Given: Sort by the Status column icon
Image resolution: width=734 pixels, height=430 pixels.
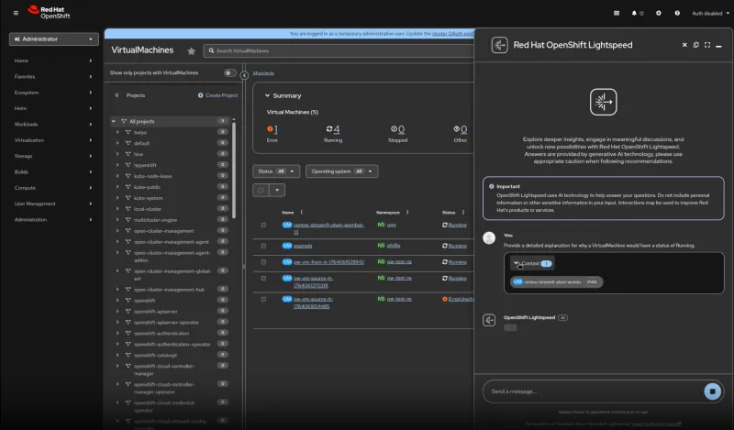Looking at the screenshot, I should (x=463, y=213).
